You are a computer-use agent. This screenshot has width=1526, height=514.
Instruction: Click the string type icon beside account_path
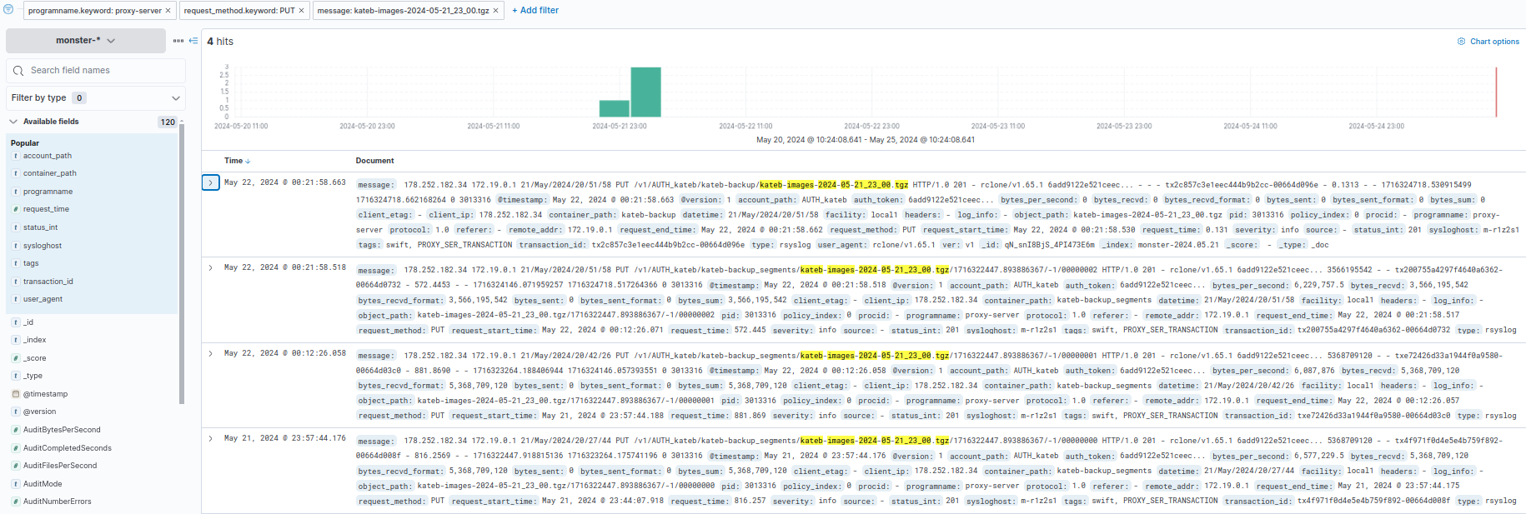[16, 156]
